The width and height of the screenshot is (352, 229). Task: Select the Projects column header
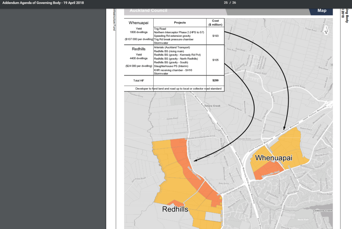(x=180, y=23)
